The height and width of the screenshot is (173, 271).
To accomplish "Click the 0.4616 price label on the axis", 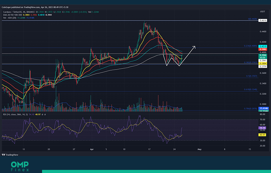I will click(x=263, y=20).
